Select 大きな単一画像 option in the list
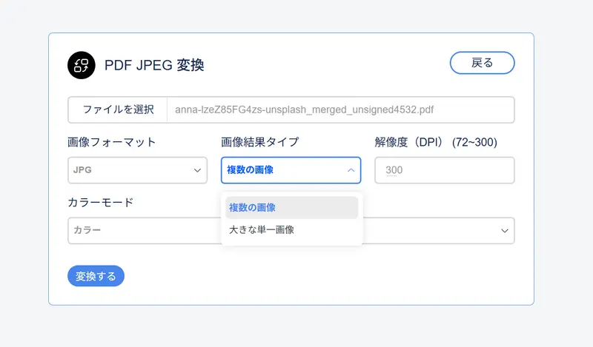The height and width of the screenshot is (347, 593). point(291,229)
